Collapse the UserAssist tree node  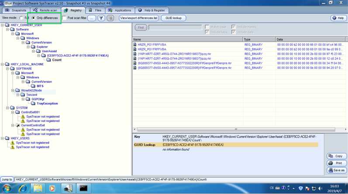[x=33, y=51]
